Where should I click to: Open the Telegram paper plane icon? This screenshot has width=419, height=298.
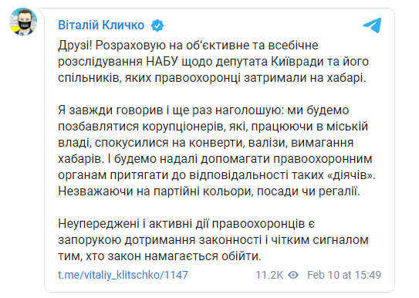372,25
